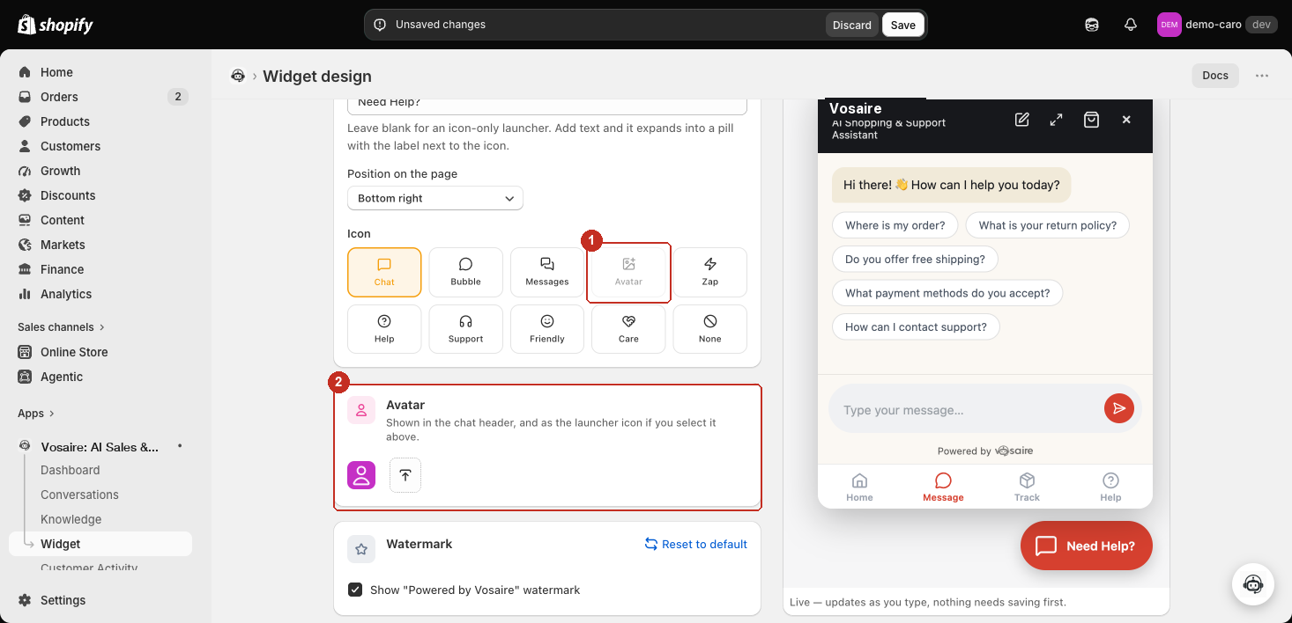Discard the unsaved changes
The width and height of the screenshot is (1292, 623).
click(x=852, y=25)
